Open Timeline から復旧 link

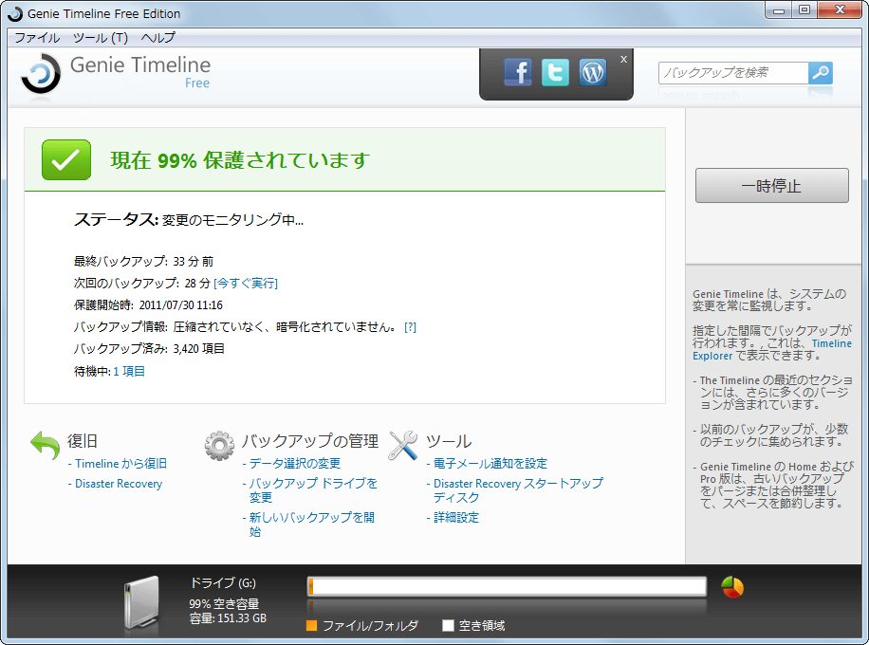pos(120,464)
